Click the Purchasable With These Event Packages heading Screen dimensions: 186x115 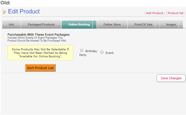click(x=39, y=35)
